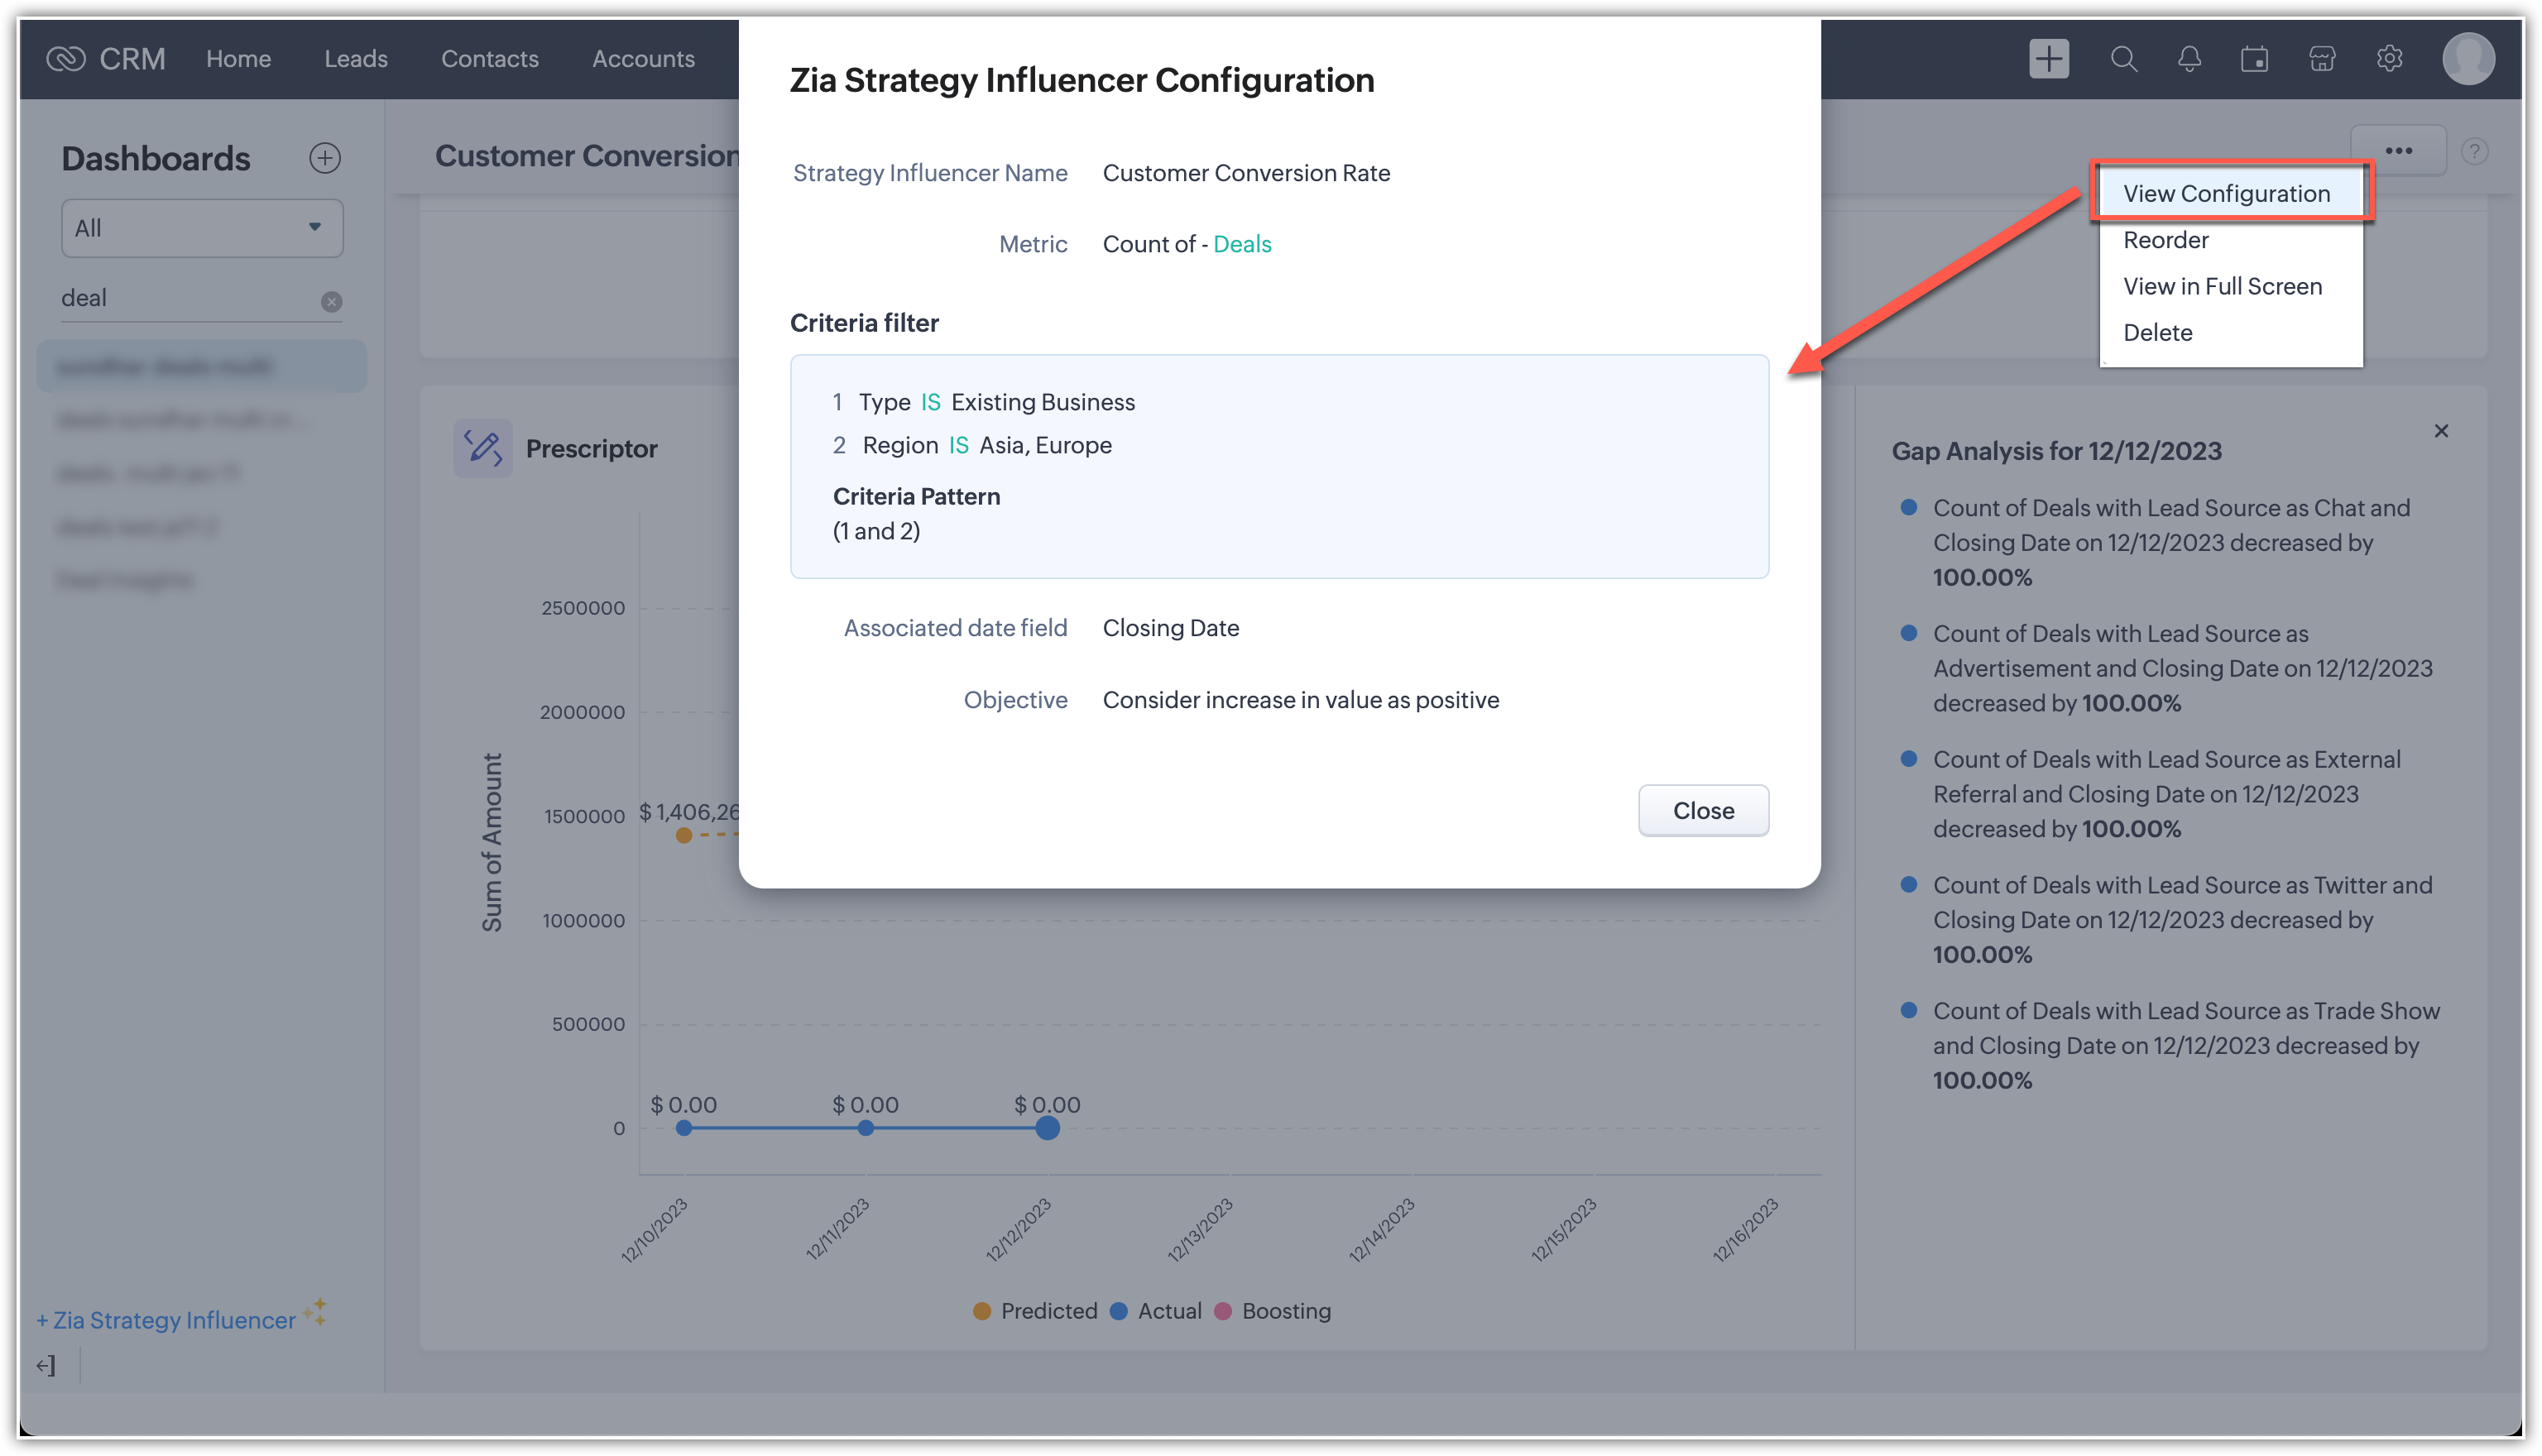Clear the dashboard search text
The image size is (2542, 1456).
331,301
